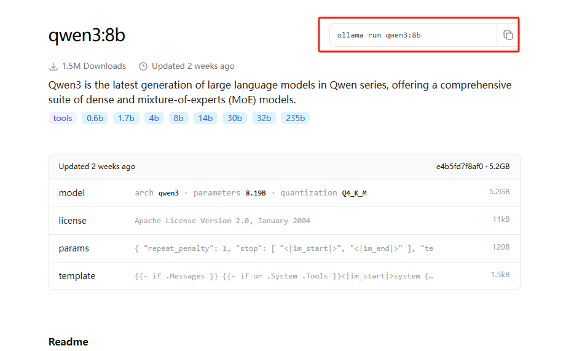
Task: Click the 8.19B parameters value
Action: click(x=256, y=193)
